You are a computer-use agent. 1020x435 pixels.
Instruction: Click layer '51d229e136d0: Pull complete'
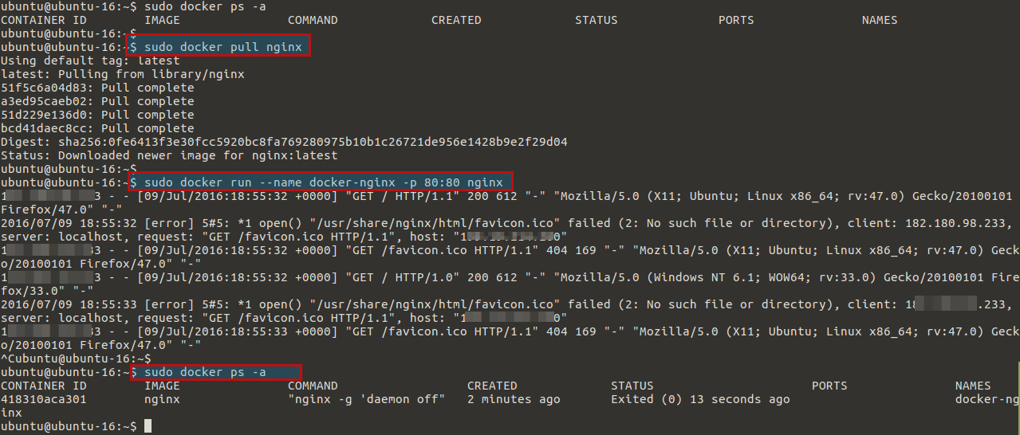pos(97,115)
